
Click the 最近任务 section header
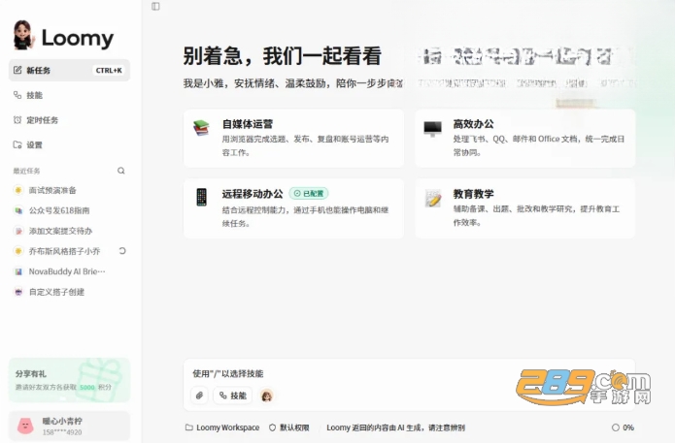point(26,171)
